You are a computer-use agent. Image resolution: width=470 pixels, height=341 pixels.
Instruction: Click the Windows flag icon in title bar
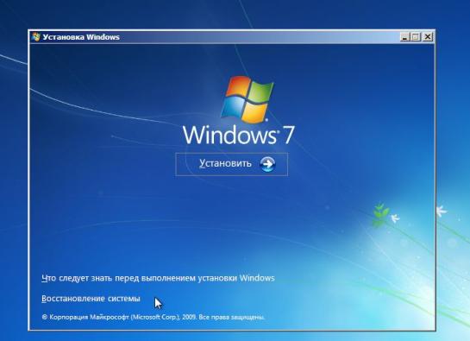[36, 37]
